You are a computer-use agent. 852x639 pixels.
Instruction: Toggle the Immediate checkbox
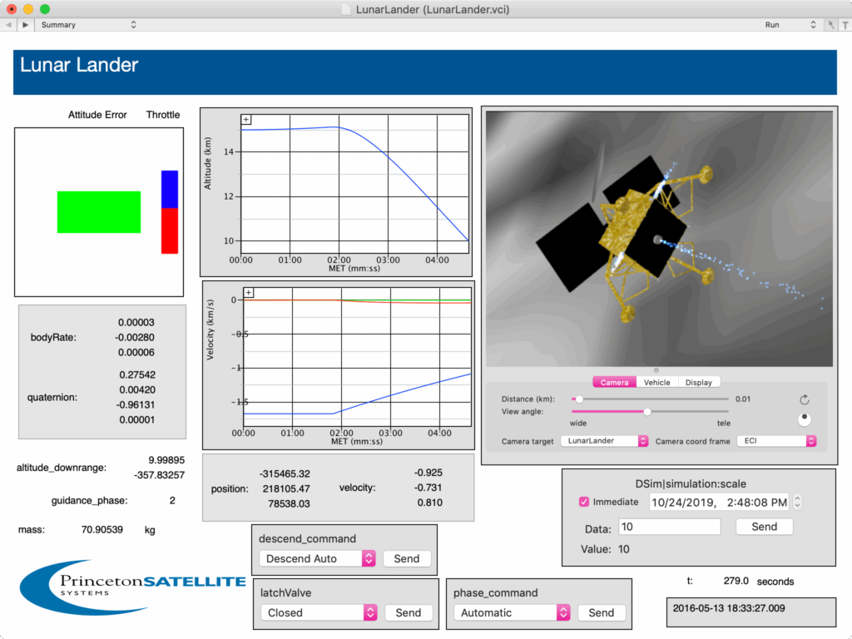tap(583, 502)
